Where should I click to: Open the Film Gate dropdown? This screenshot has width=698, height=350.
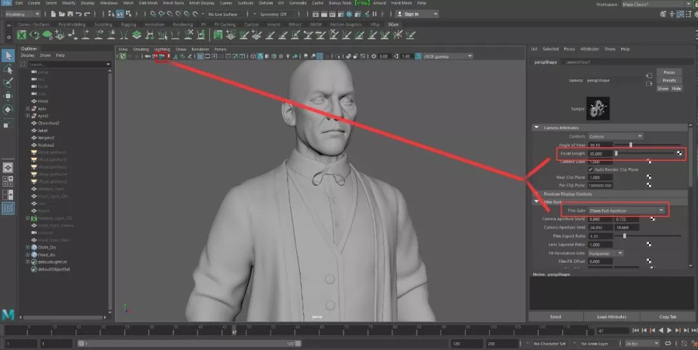pos(626,211)
